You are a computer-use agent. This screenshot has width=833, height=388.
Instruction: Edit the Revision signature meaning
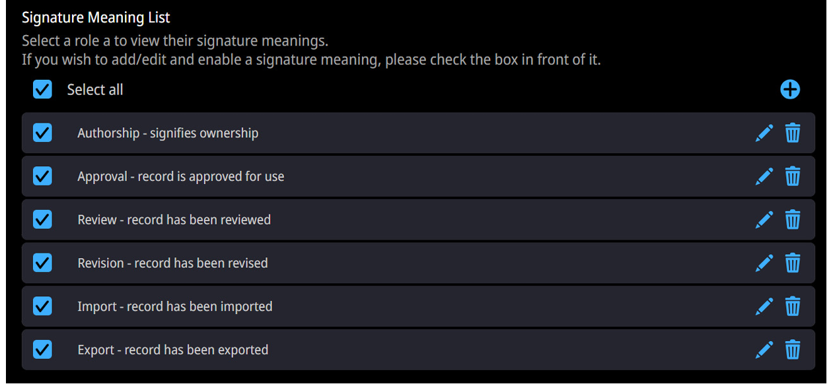[764, 263]
